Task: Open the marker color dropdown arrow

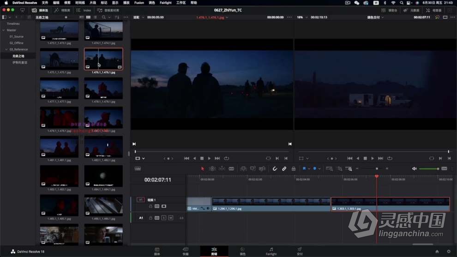Action: click(x=319, y=169)
